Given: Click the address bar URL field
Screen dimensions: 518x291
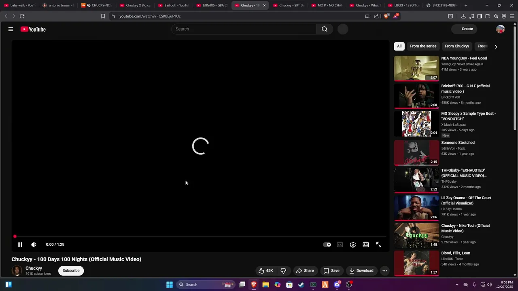Looking at the screenshot, I should click(x=239, y=16).
